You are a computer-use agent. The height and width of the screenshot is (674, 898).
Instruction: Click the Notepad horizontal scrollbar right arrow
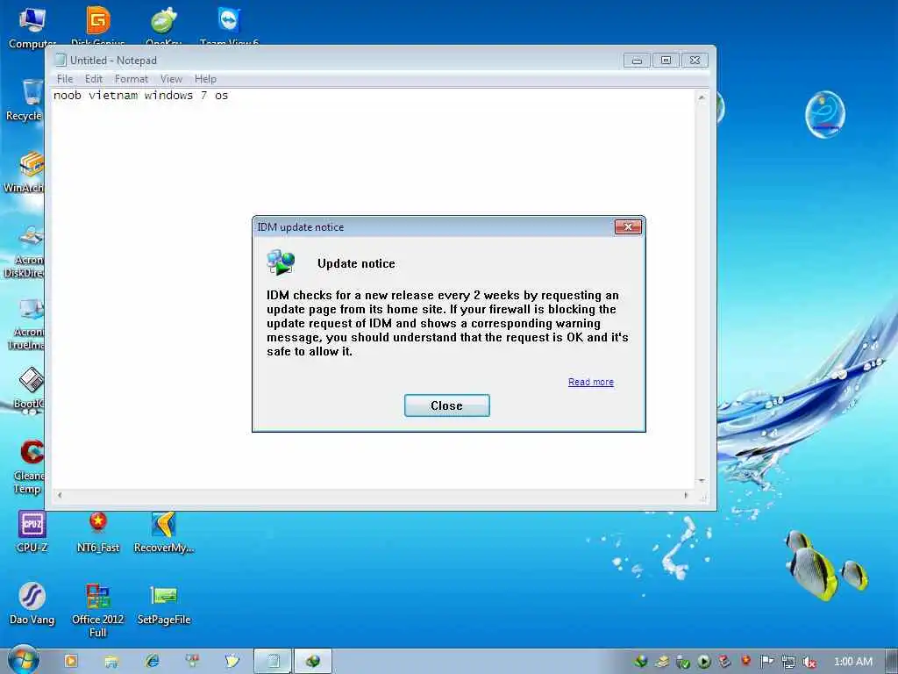(x=686, y=495)
